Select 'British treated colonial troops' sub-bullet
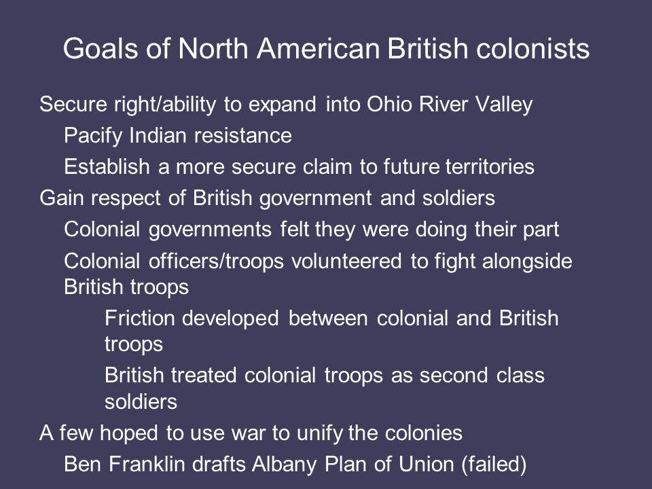 pos(325,376)
